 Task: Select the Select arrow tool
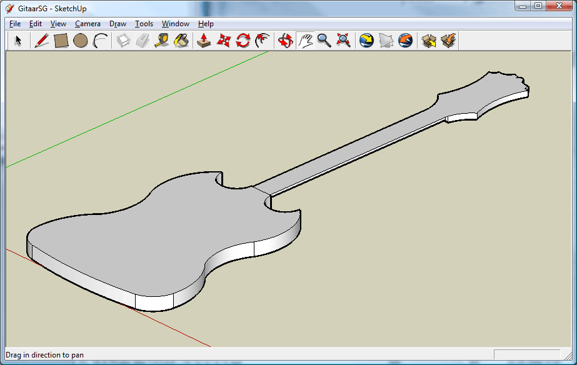pos(18,41)
